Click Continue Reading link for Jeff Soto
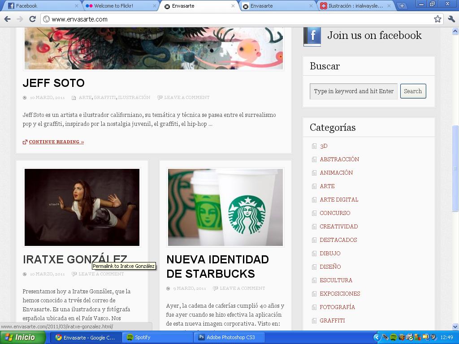Screen dimensions: 459x344 (56, 142)
